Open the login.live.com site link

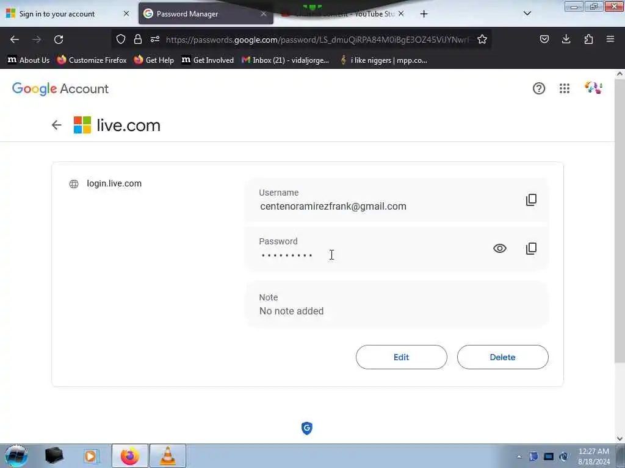(x=114, y=183)
